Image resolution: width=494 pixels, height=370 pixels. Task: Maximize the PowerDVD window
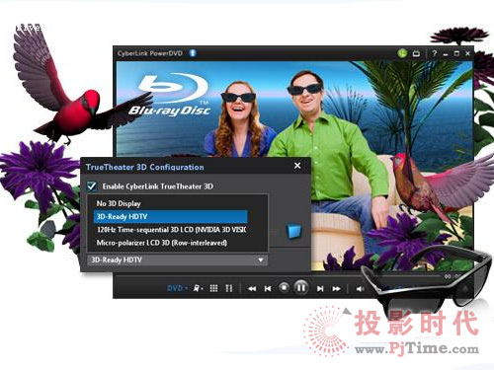(x=456, y=53)
